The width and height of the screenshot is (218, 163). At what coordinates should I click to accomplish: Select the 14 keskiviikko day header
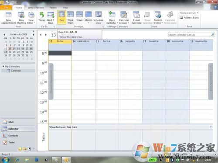pyautogui.click(x=83, y=41)
